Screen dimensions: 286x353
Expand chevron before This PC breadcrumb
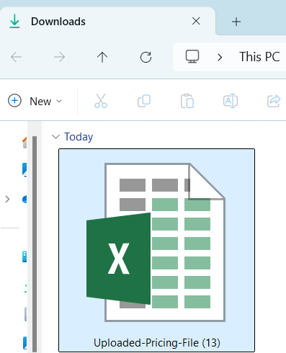(x=220, y=57)
